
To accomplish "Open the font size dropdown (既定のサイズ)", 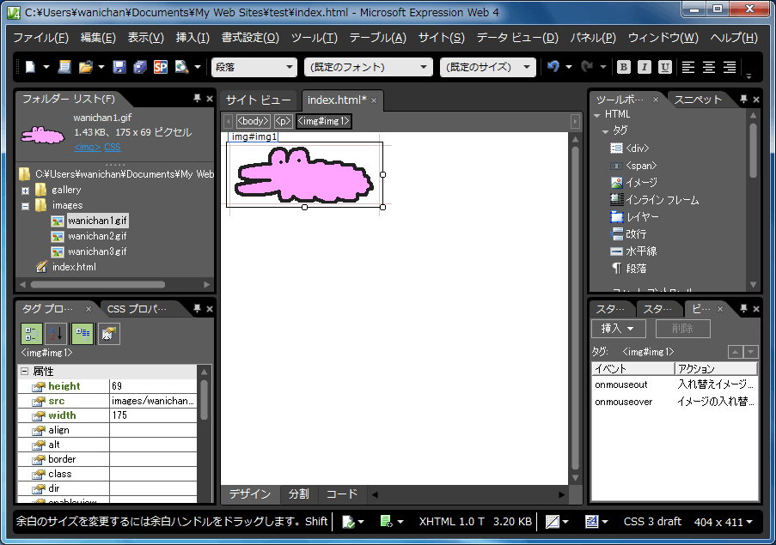I will pyautogui.click(x=487, y=67).
